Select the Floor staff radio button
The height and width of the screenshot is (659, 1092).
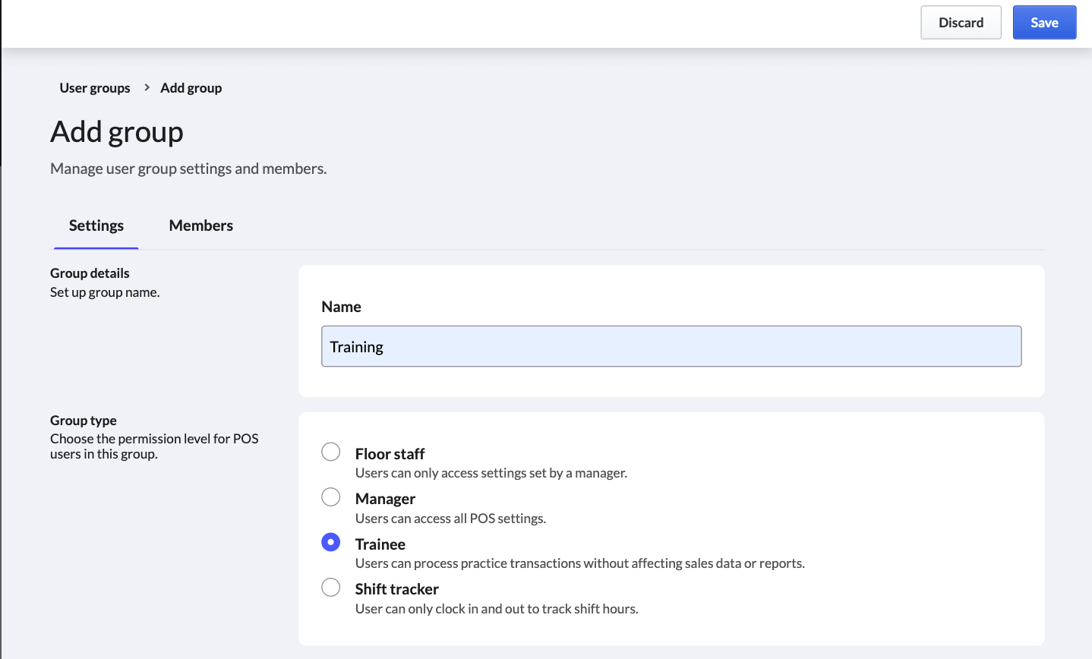331,452
